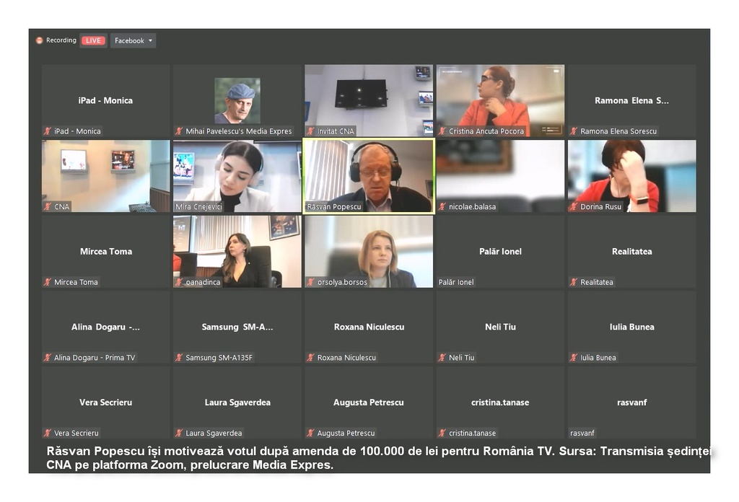
Task: Click the truncated name "Samsung SM-A..."
Action: 237,327
